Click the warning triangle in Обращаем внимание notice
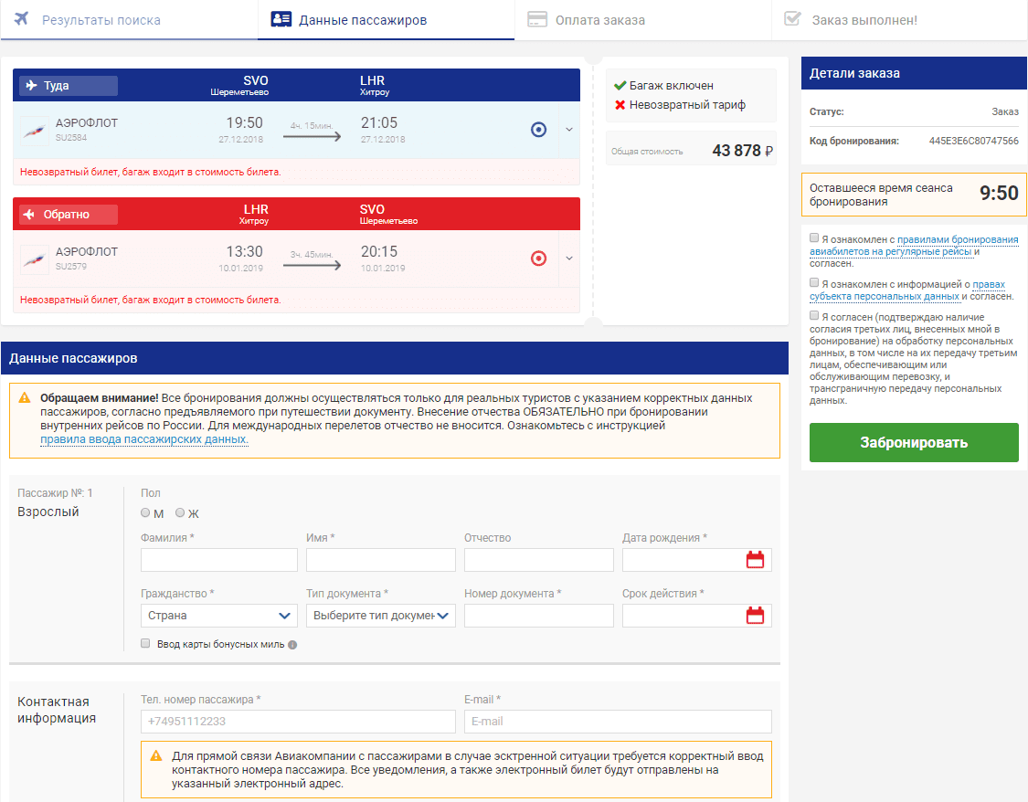This screenshot has height=802, width=1028. click(25, 398)
